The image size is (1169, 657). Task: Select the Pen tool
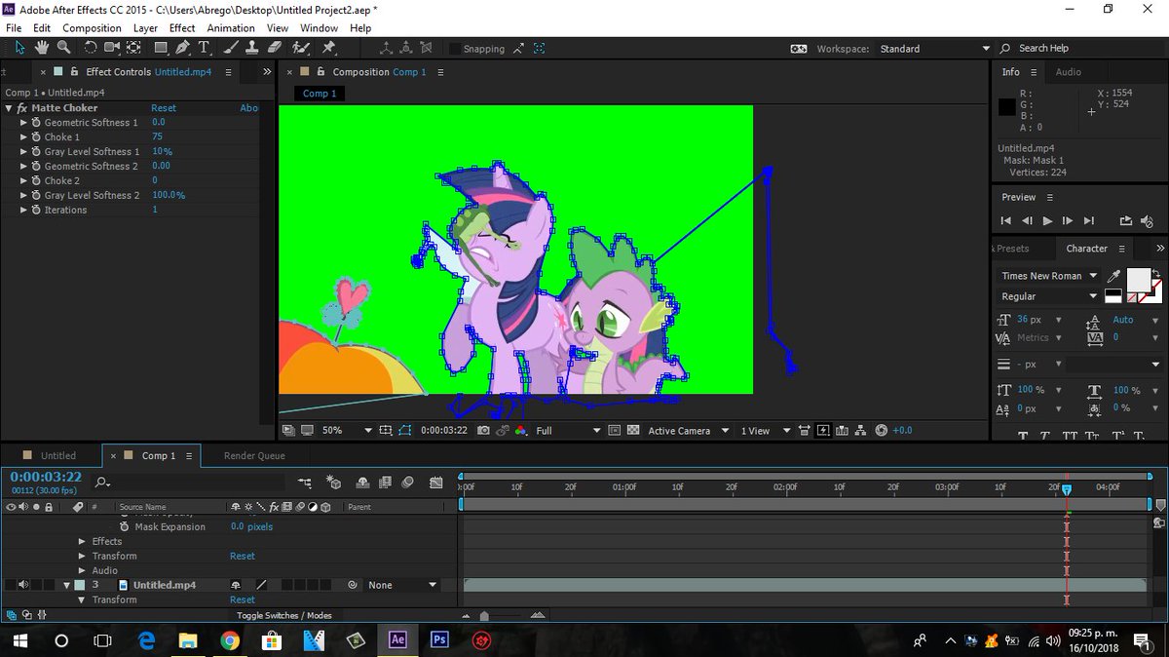pos(182,48)
